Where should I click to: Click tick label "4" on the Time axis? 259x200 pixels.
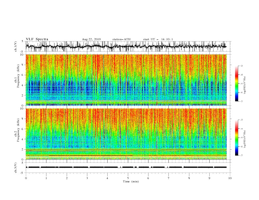pyautogui.click(x=107, y=178)
